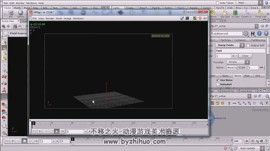Add a Sky Light from the shelf
Image resolution: width=270 pixels, height=151 pixels.
[x=225, y=14]
